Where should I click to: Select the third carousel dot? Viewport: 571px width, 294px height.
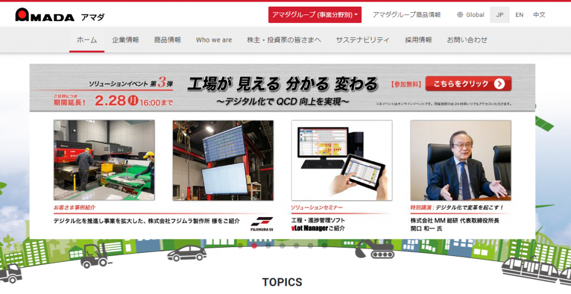(268, 245)
